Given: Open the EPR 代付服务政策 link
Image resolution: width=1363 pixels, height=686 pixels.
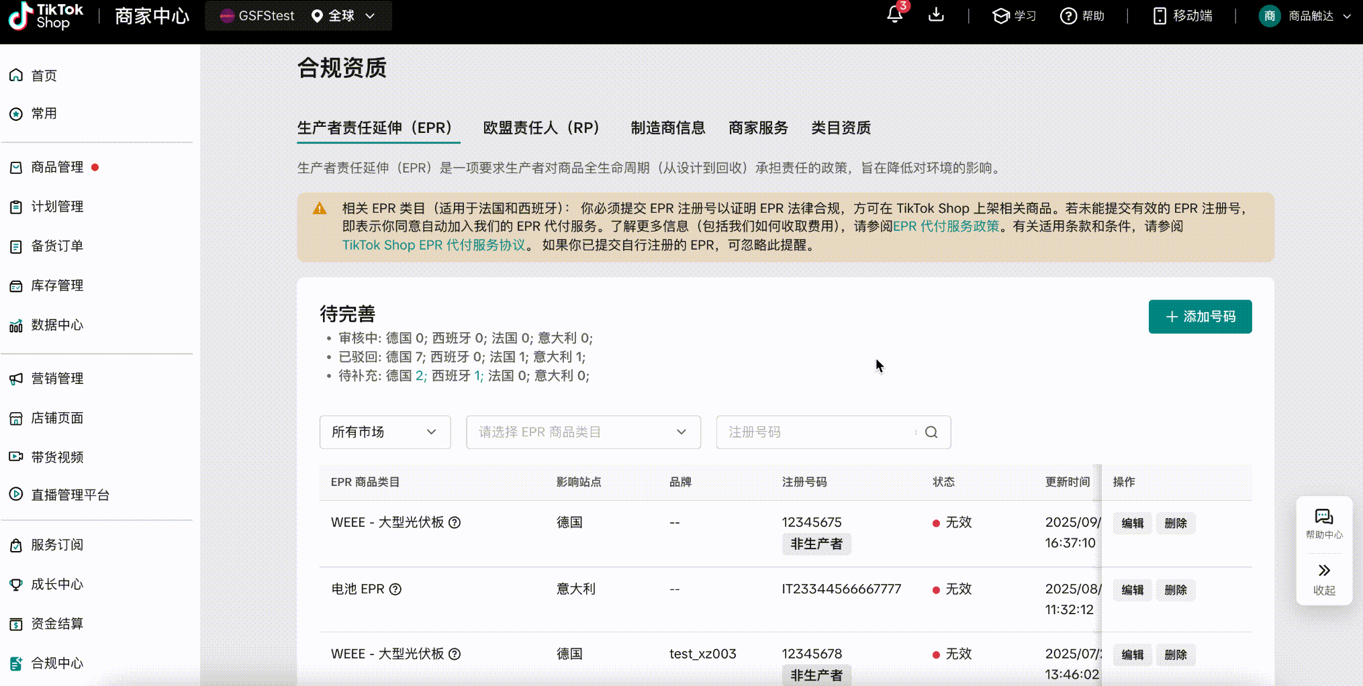Looking at the screenshot, I should click(x=946, y=226).
